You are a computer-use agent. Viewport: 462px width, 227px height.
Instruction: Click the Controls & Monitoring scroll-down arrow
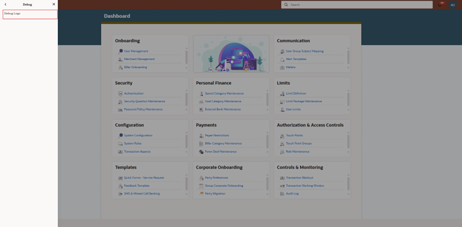point(348,194)
